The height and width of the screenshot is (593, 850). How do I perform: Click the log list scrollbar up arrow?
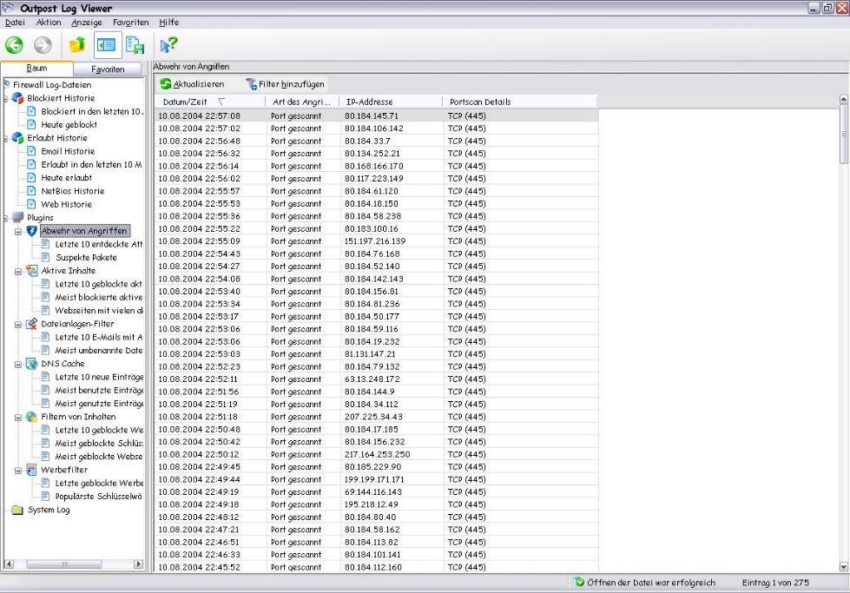pos(844,100)
